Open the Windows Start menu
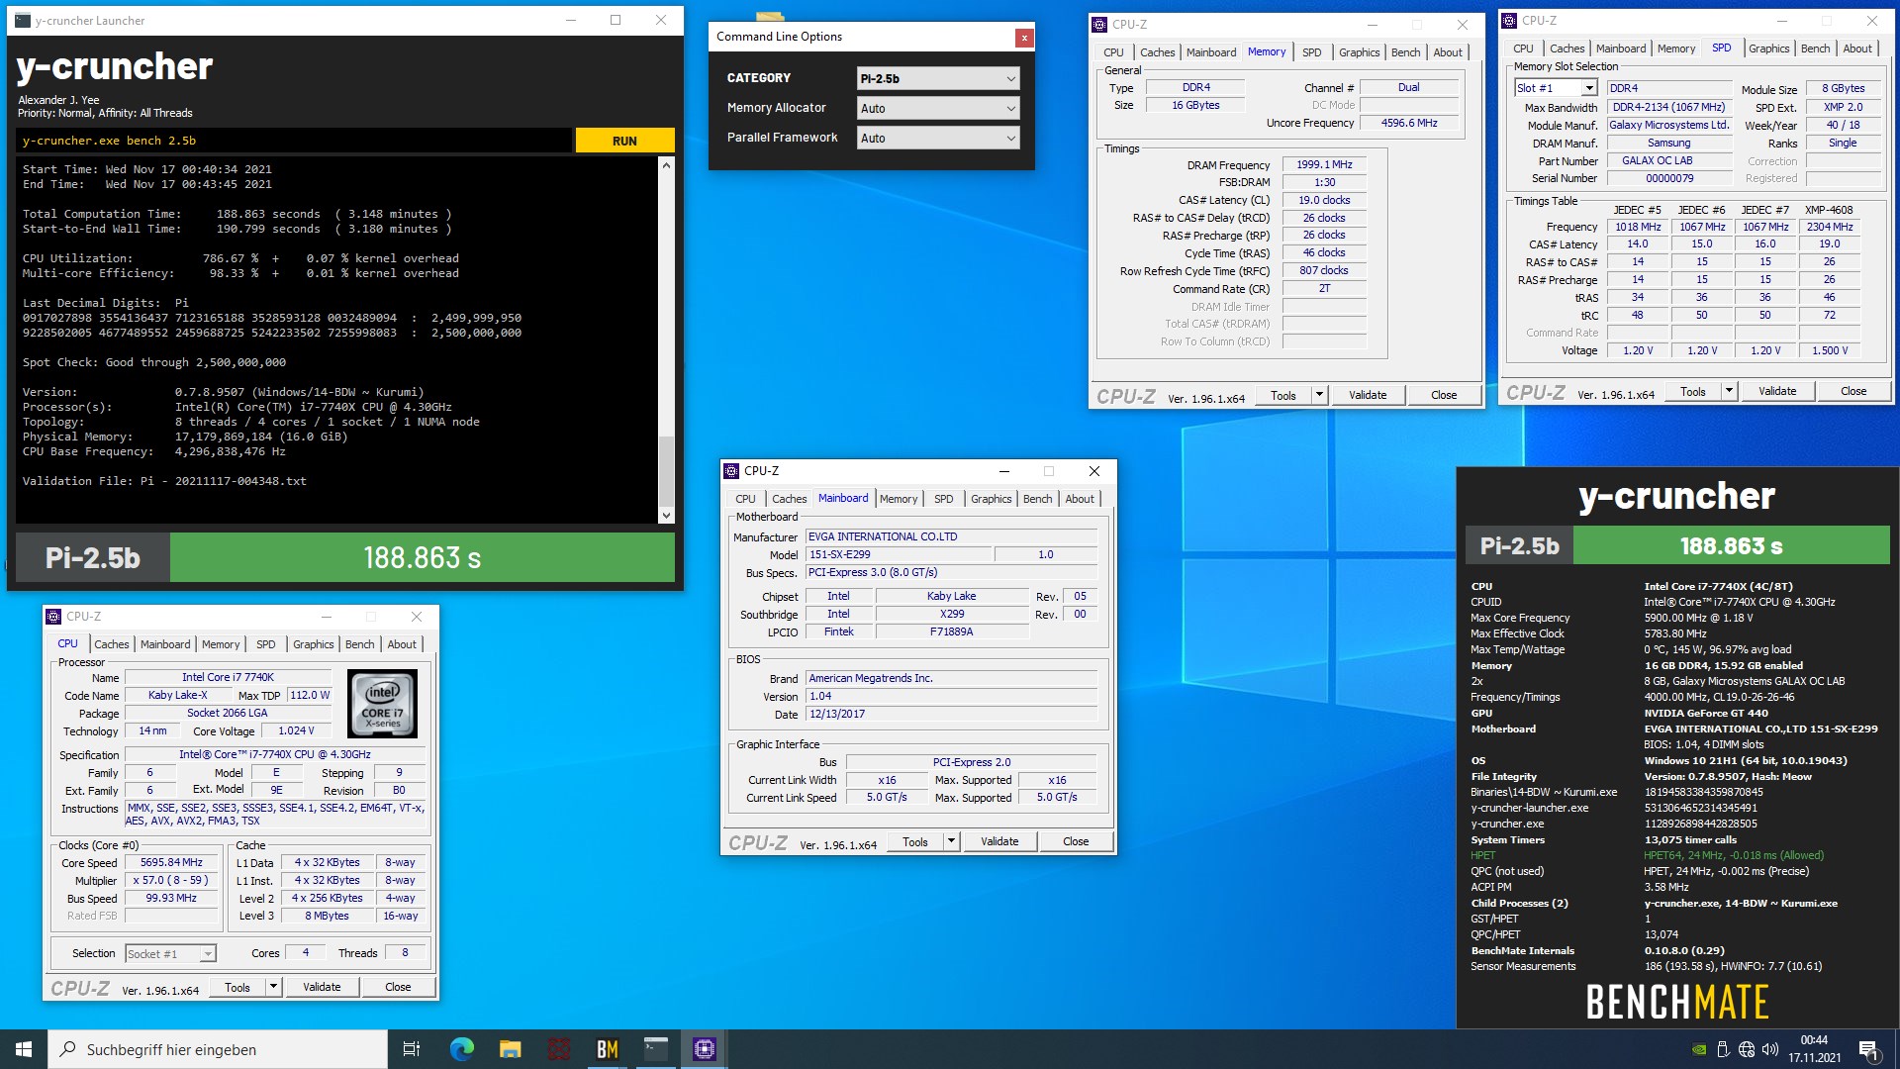Viewport: 1900px width, 1069px height. [x=24, y=1049]
